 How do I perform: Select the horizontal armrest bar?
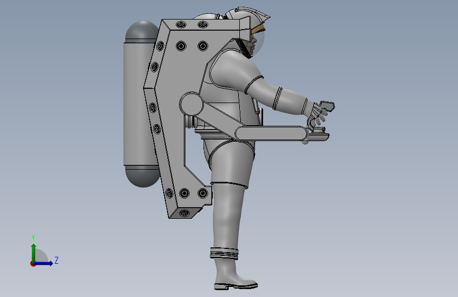271,134
